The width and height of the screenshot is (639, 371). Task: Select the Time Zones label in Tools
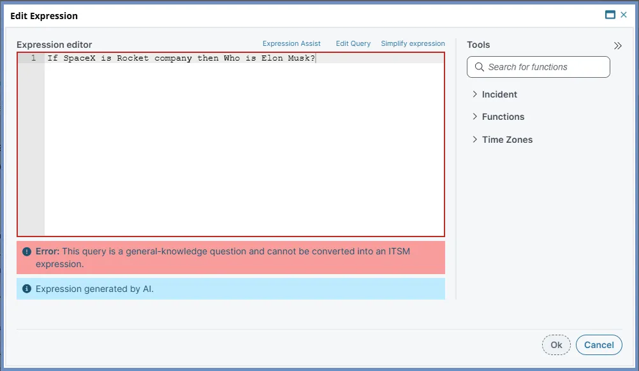click(507, 140)
